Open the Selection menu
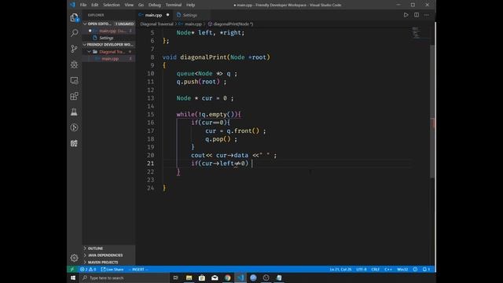 point(112,5)
